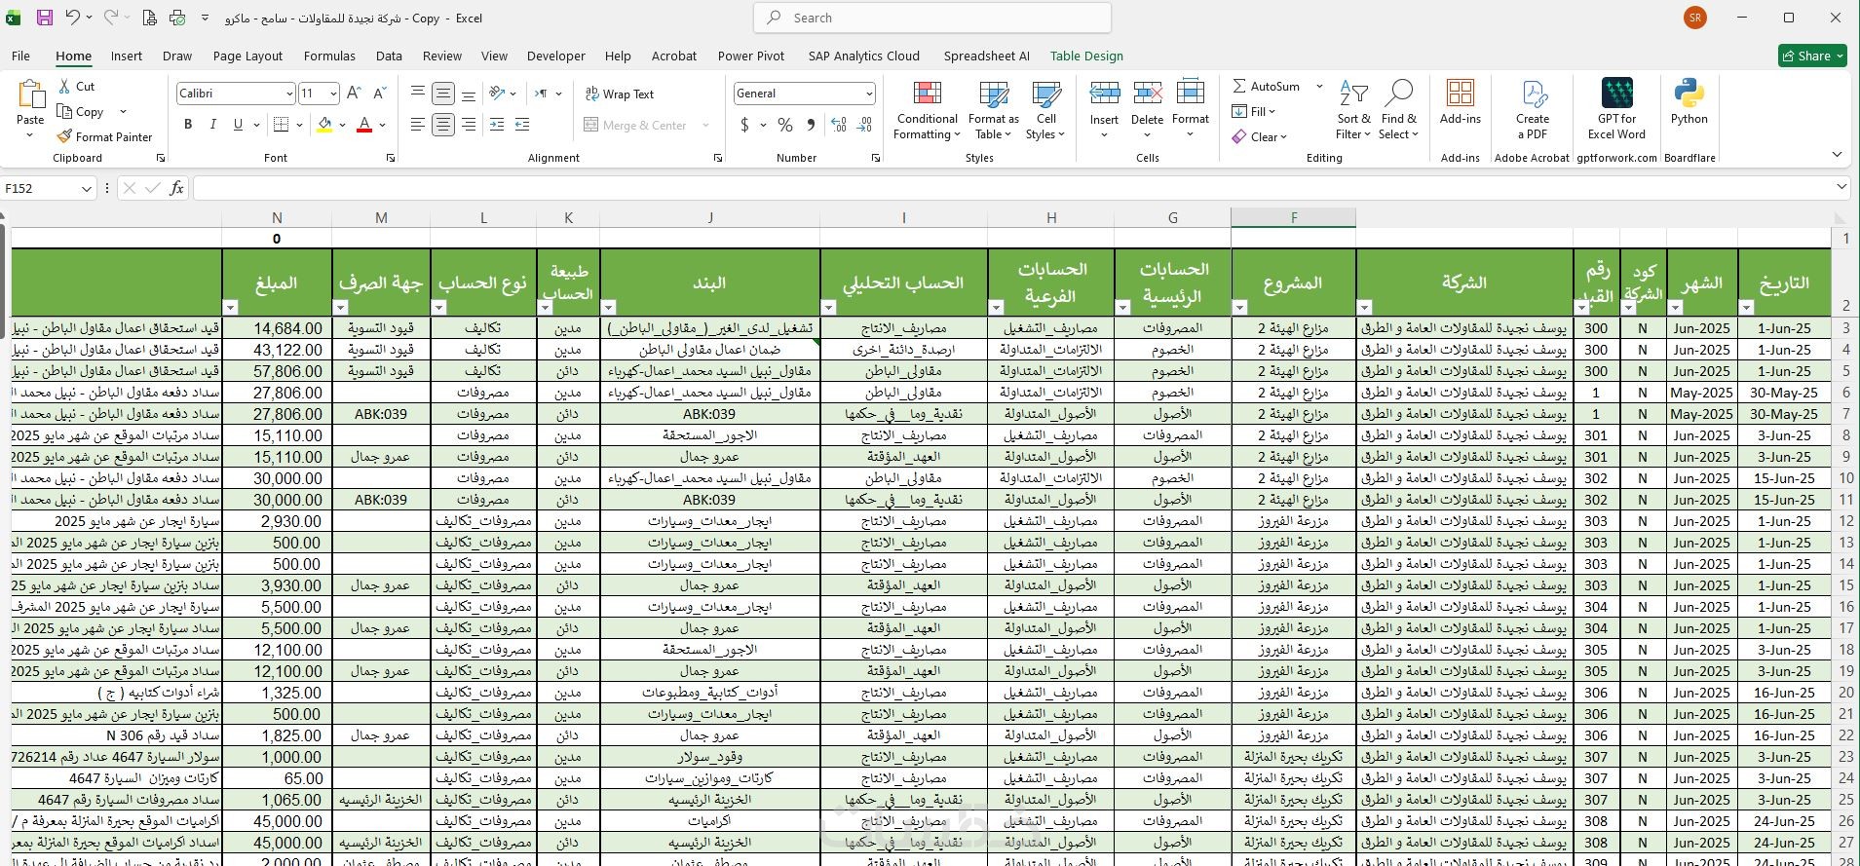
Task: Switch to the Insert tab
Action: pos(127,56)
